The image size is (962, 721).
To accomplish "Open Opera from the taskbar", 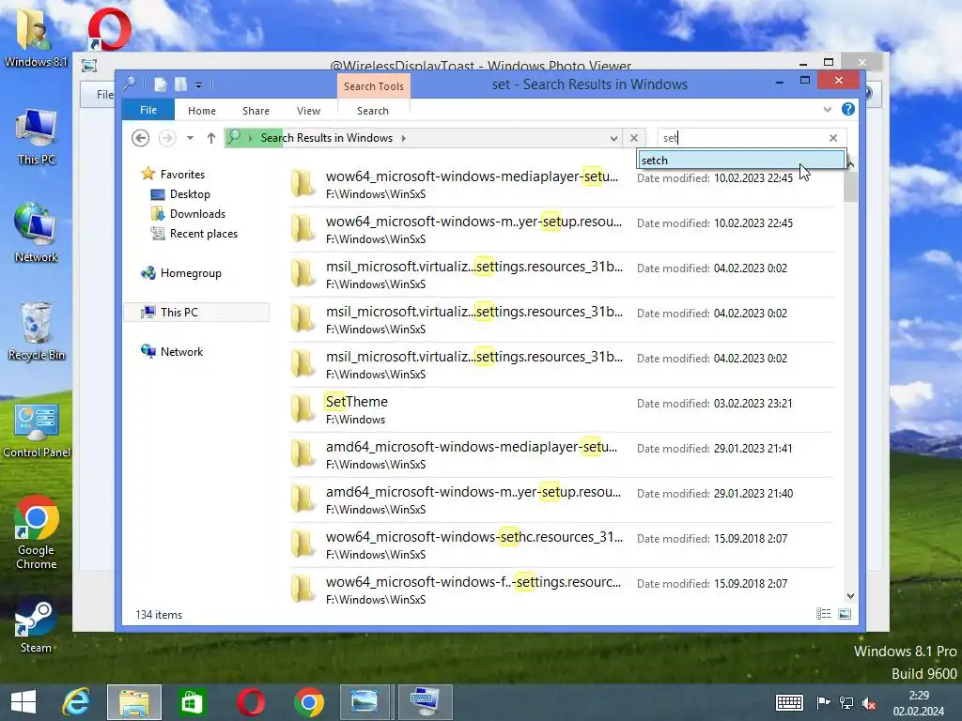I will tap(250, 702).
